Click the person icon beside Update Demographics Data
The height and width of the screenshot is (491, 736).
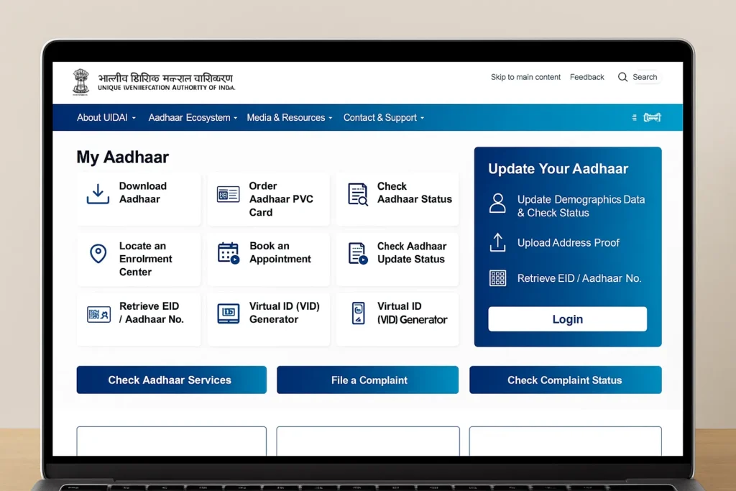pyautogui.click(x=497, y=203)
